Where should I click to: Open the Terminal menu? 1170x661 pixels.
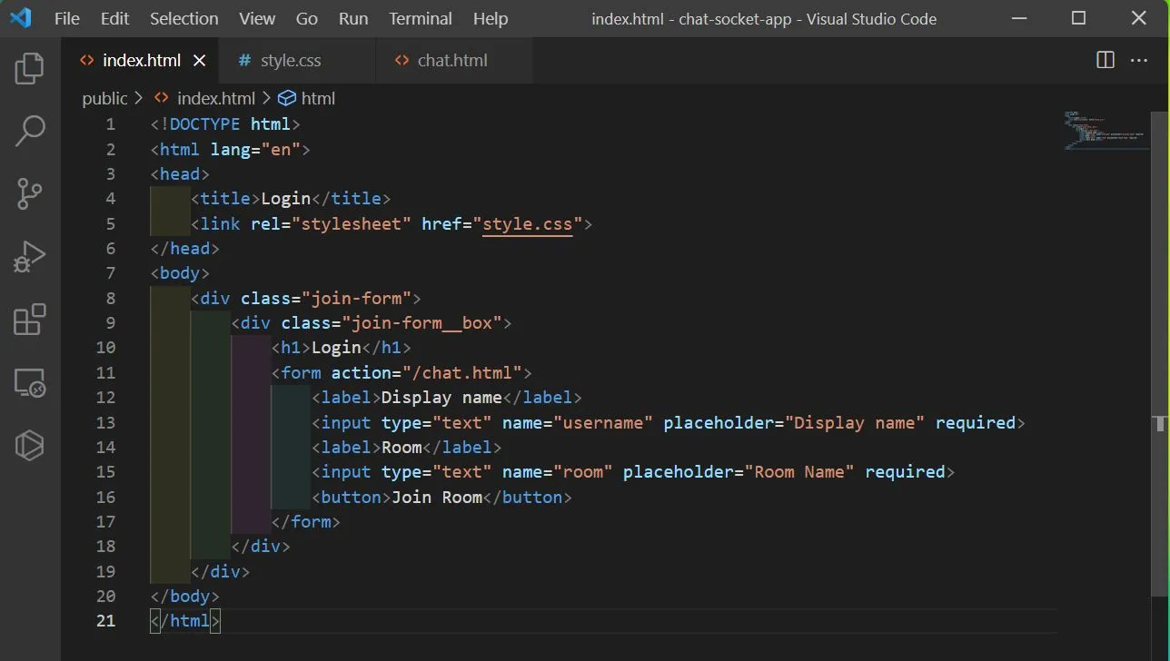tap(421, 18)
